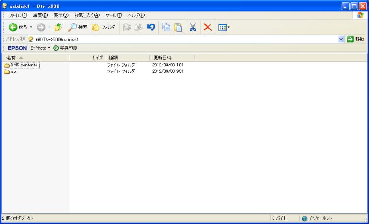Click the red Delete X icon
The width and height of the screenshot is (369, 224).
pos(208,28)
